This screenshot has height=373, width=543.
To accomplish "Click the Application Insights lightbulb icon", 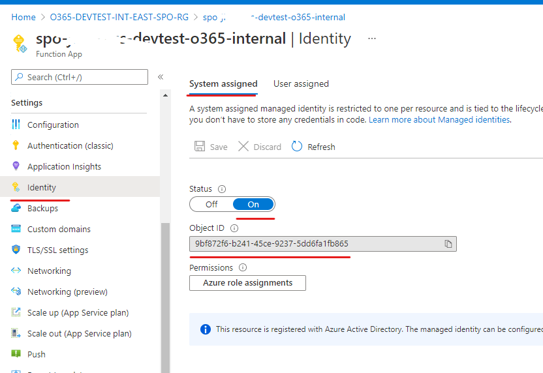I will pos(16,166).
